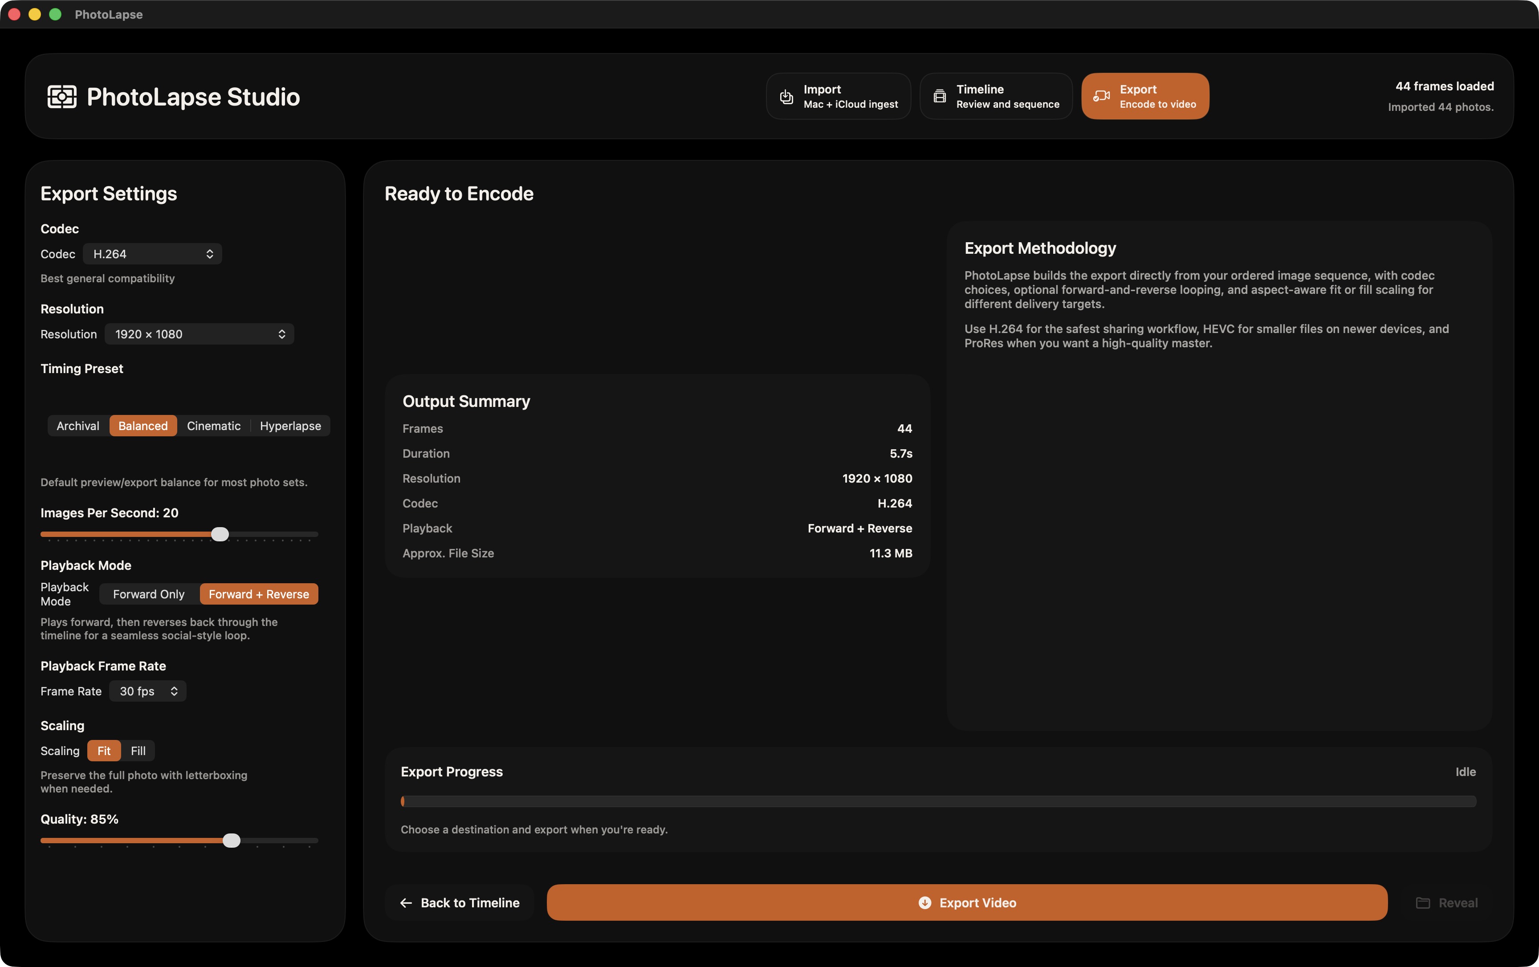Click the Export video camera icon
1539x967 pixels.
click(x=1101, y=96)
